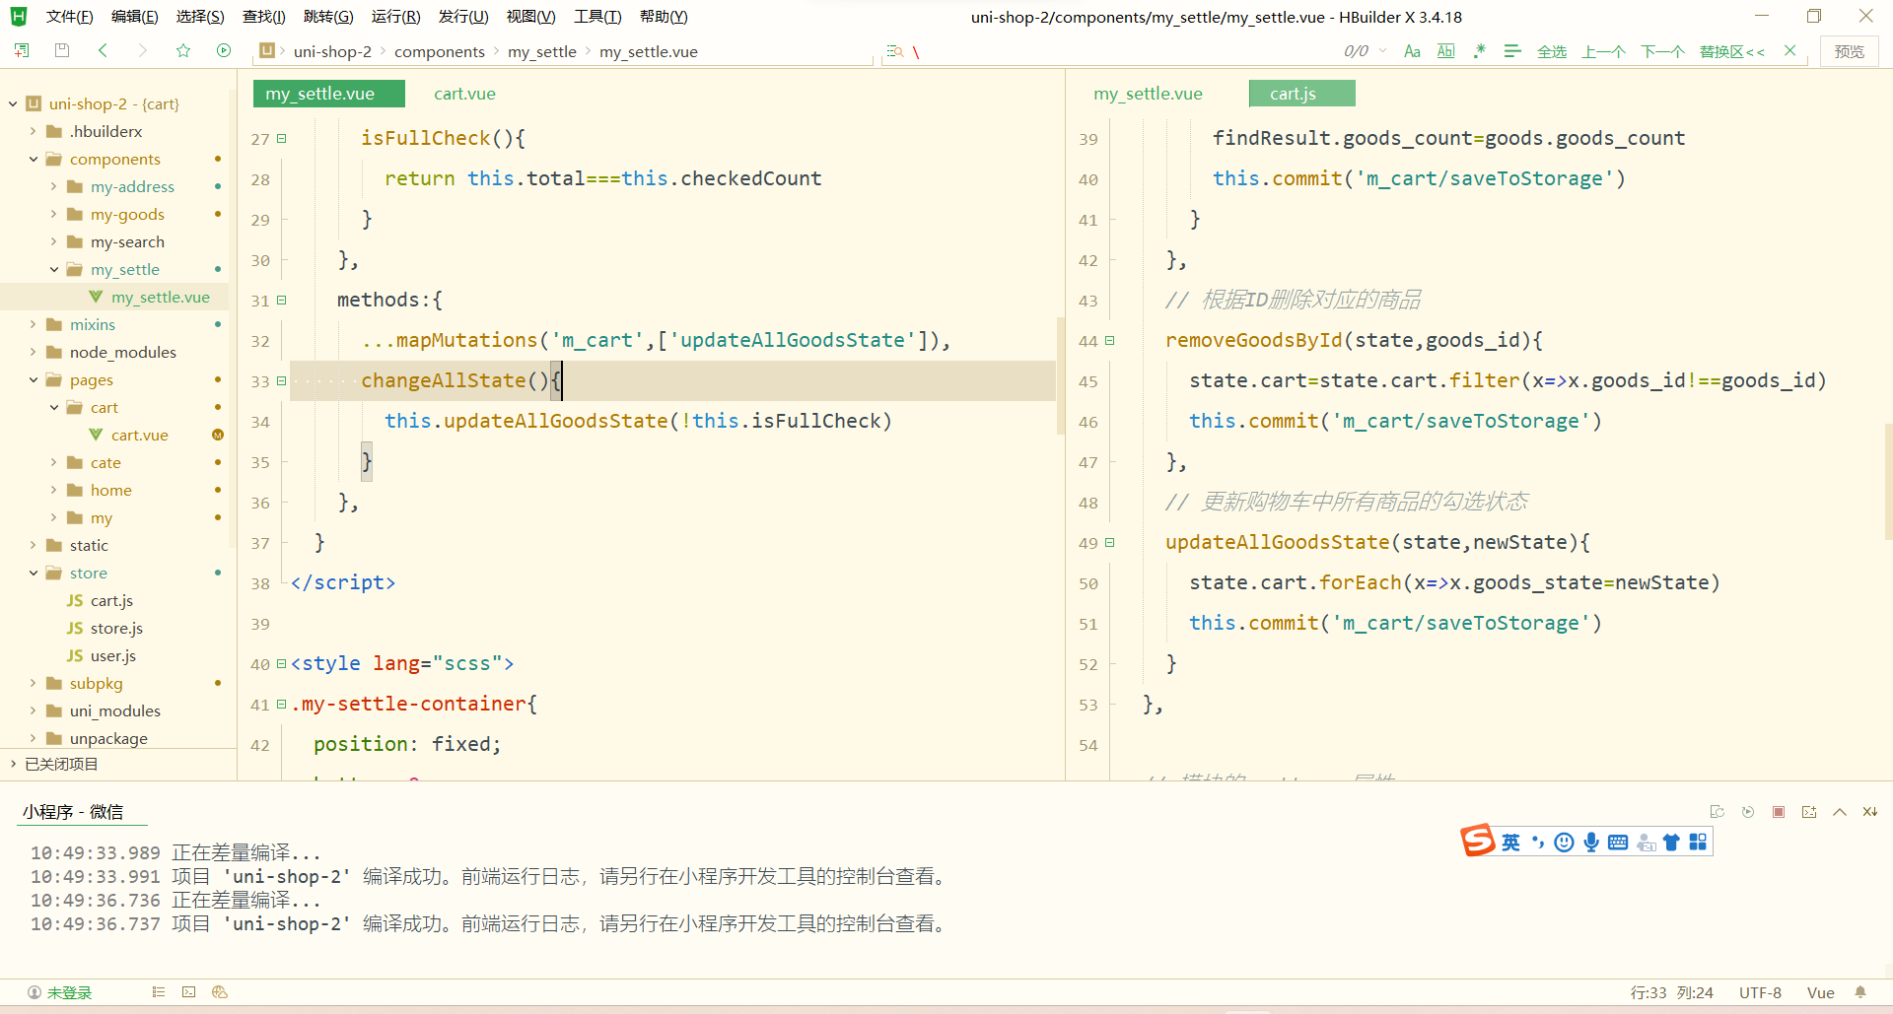This screenshot has width=1893, height=1014.
Task: Click the save file toolbar icon
Action: pos(62,50)
